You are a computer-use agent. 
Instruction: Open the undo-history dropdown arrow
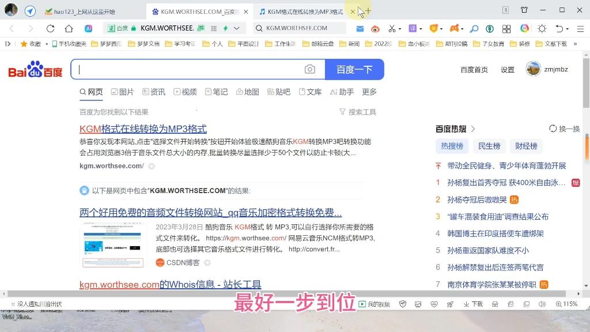[x=568, y=29]
